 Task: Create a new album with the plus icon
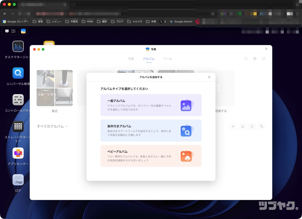click(x=233, y=126)
